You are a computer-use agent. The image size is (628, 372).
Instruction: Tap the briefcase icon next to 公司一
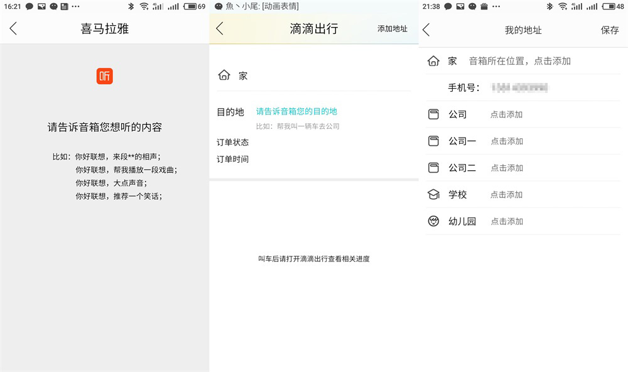(433, 141)
